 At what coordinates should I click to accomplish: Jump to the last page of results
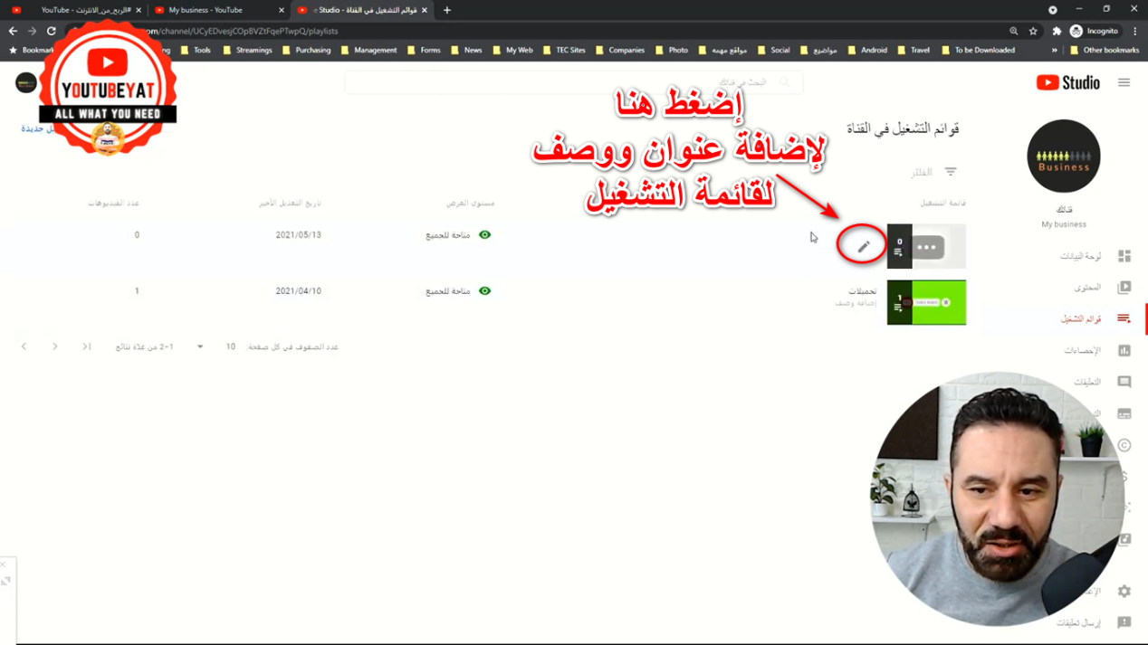[x=87, y=346]
